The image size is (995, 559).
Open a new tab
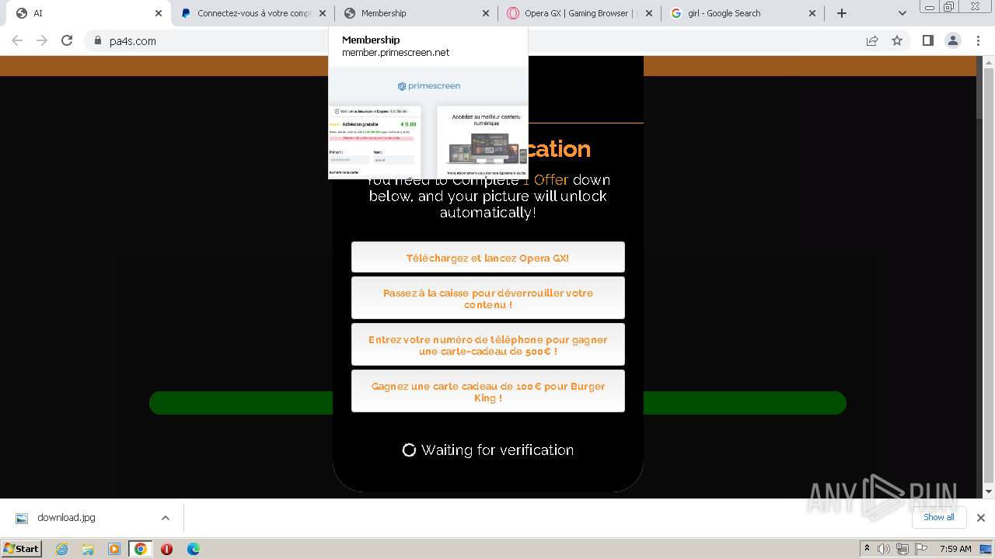click(x=842, y=13)
